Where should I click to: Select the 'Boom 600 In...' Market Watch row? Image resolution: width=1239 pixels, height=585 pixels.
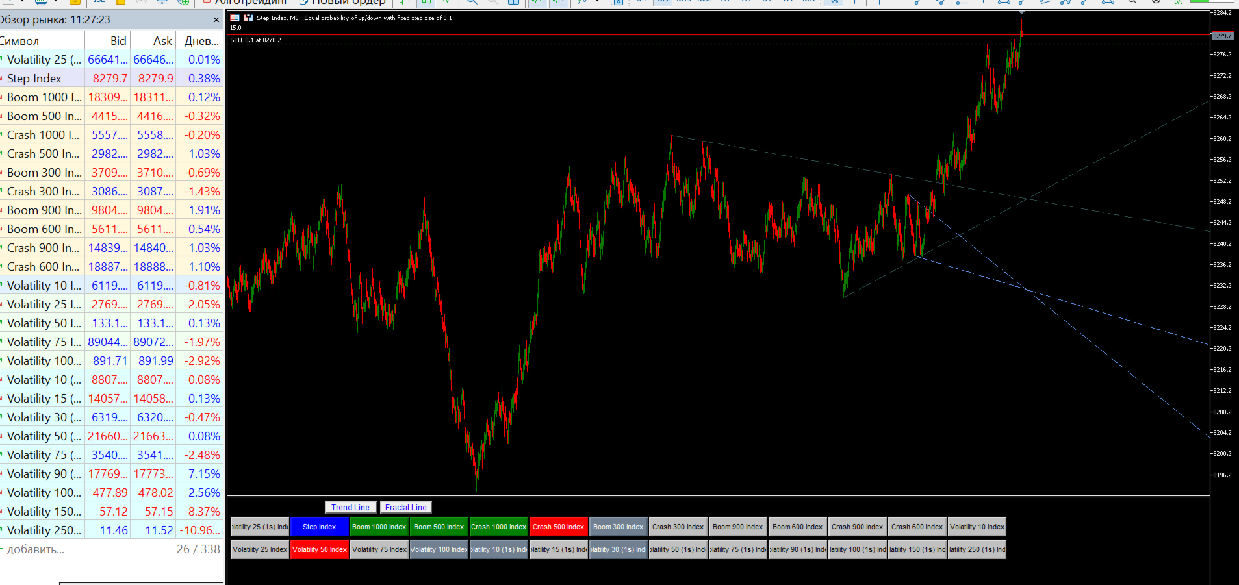(112, 229)
